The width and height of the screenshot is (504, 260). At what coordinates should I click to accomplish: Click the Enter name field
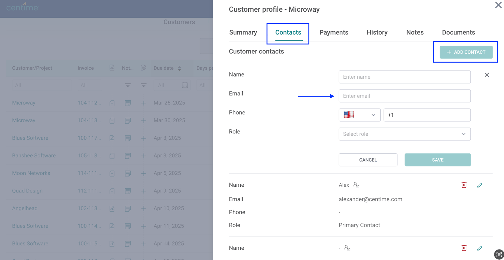click(x=405, y=77)
